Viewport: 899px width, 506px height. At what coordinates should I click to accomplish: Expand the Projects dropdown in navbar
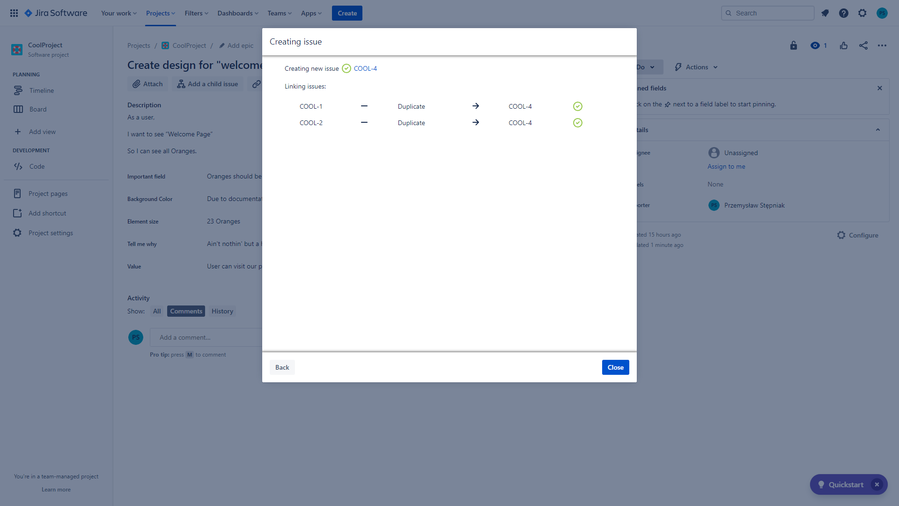tap(161, 13)
